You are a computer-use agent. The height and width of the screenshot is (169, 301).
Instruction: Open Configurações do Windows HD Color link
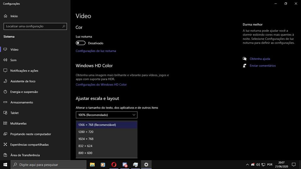pyautogui.click(x=101, y=84)
